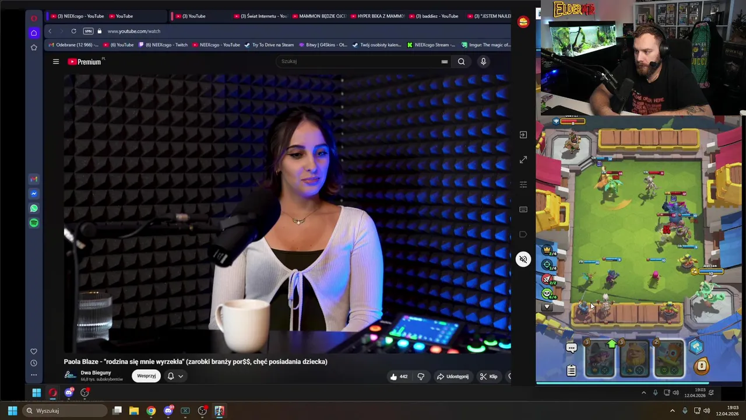Image resolution: width=746 pixels, height=420 pixels.
Task: Click the red sword trait icon showing 2/2
Action: click(548, 280)
